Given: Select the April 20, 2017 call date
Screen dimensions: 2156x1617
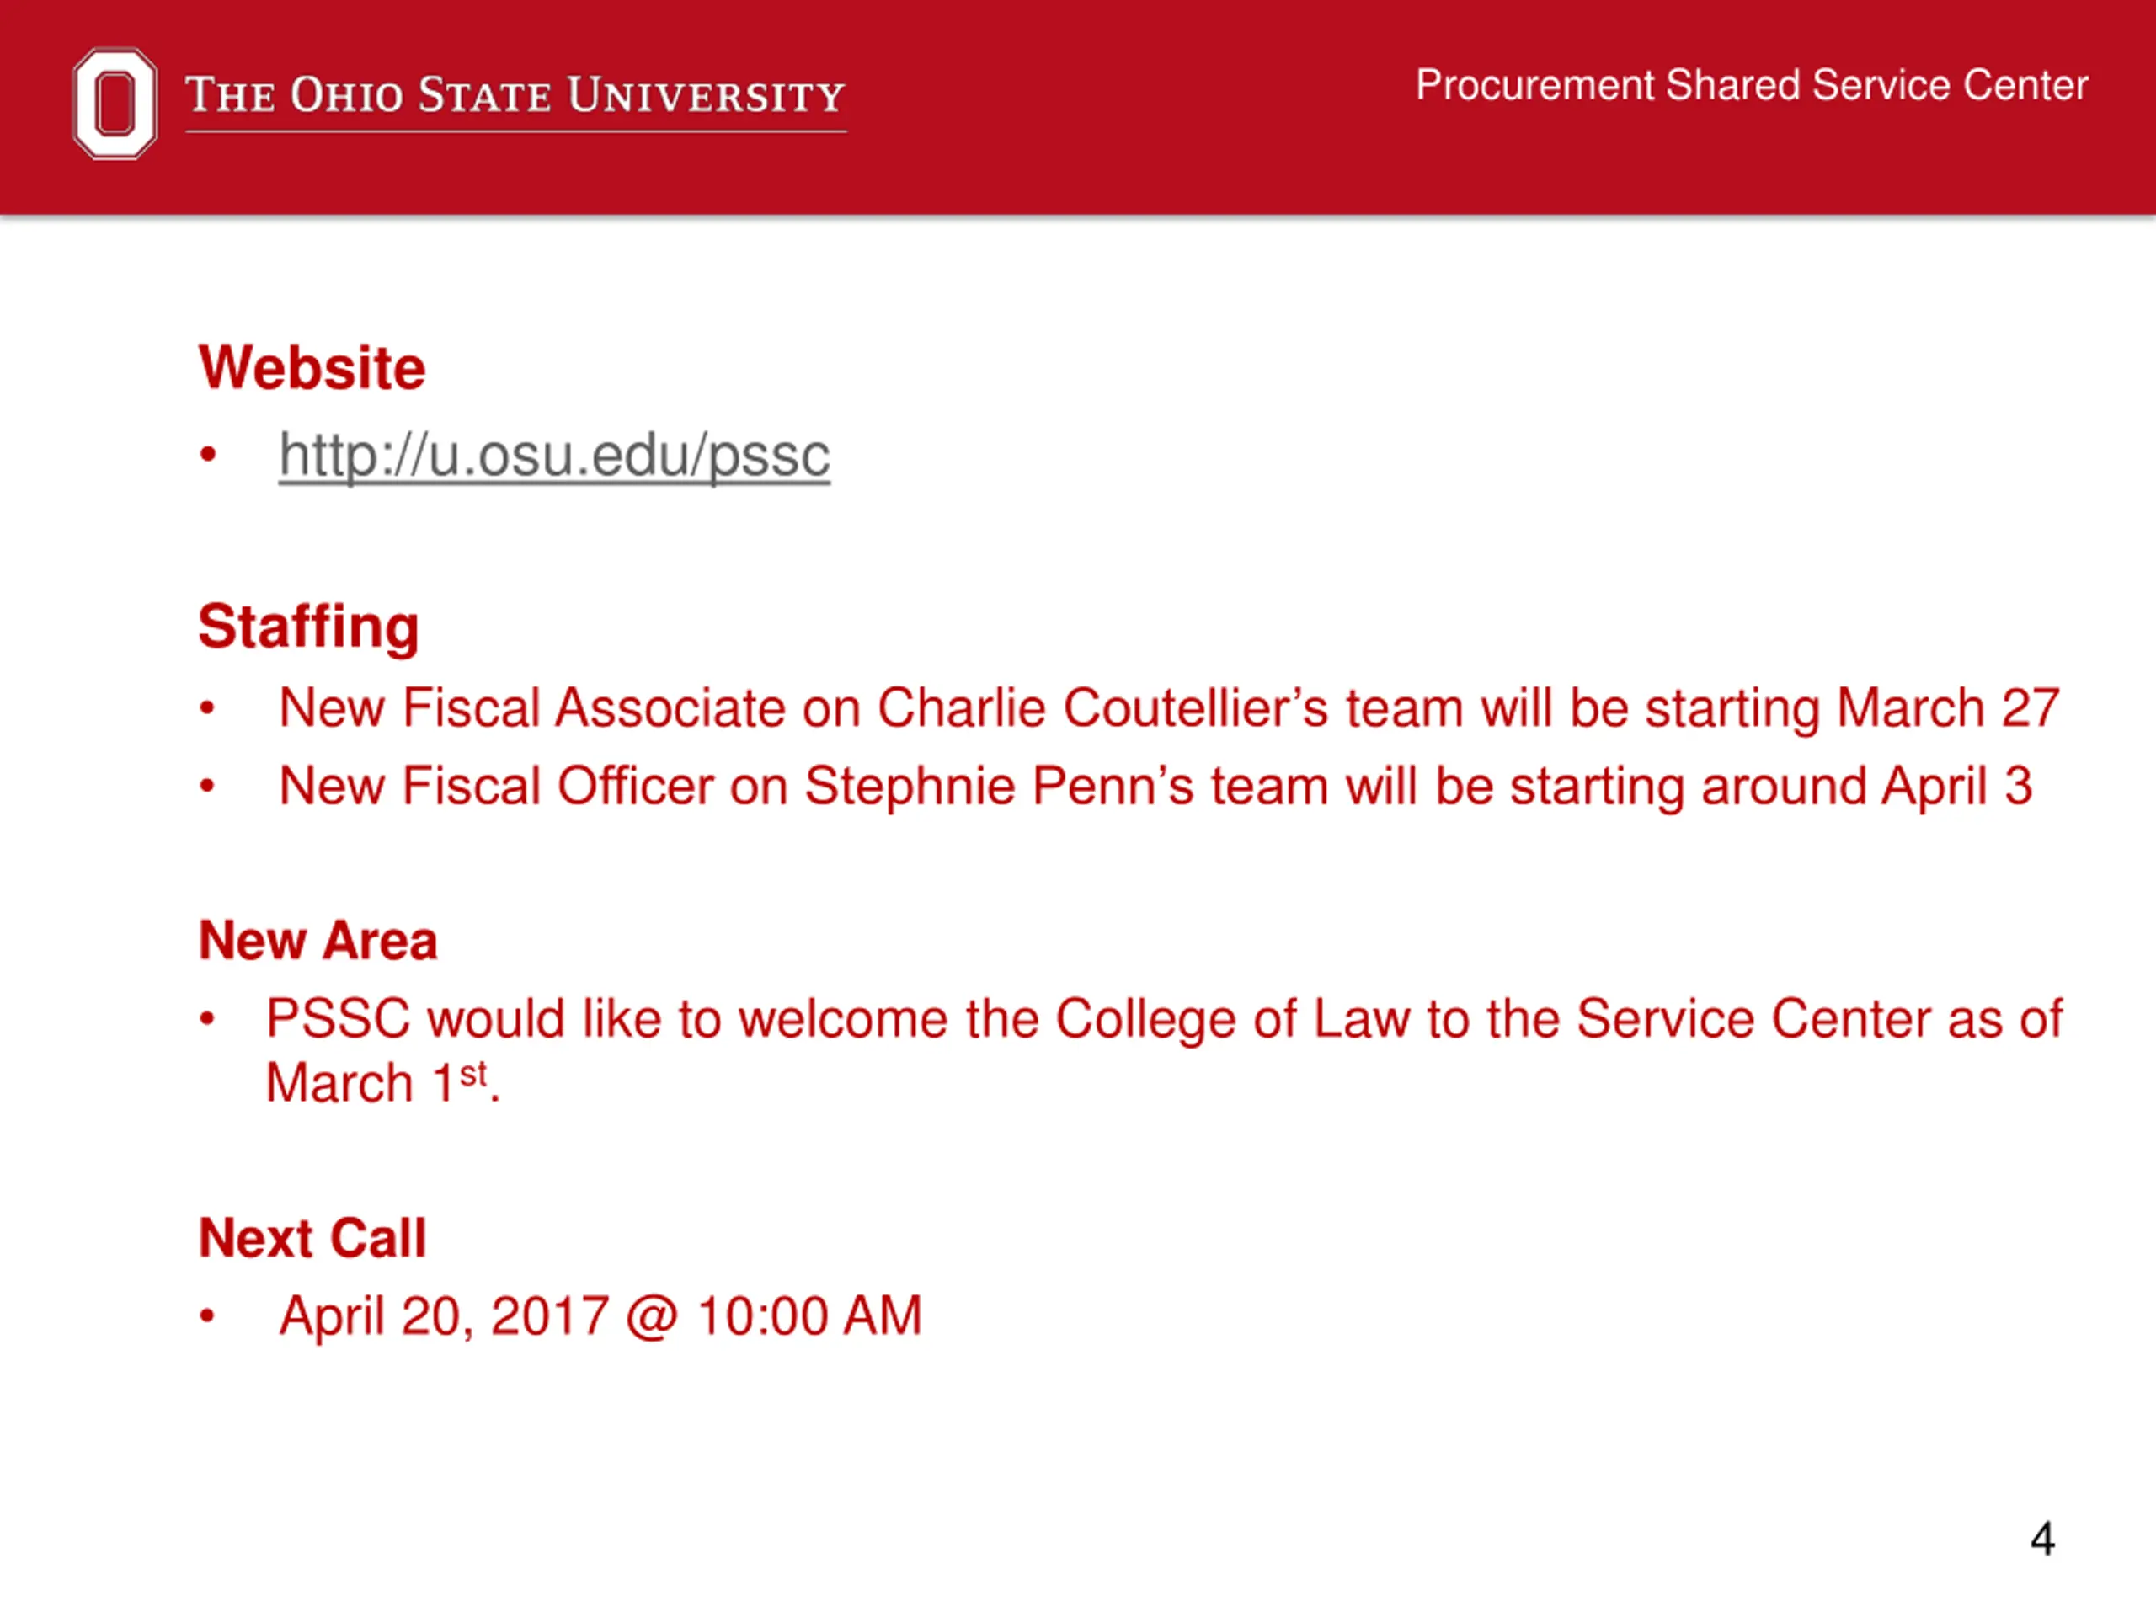Looking at the screenshot, I should 600,1315.
